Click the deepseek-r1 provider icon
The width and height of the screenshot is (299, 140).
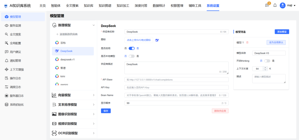(57, 59)
